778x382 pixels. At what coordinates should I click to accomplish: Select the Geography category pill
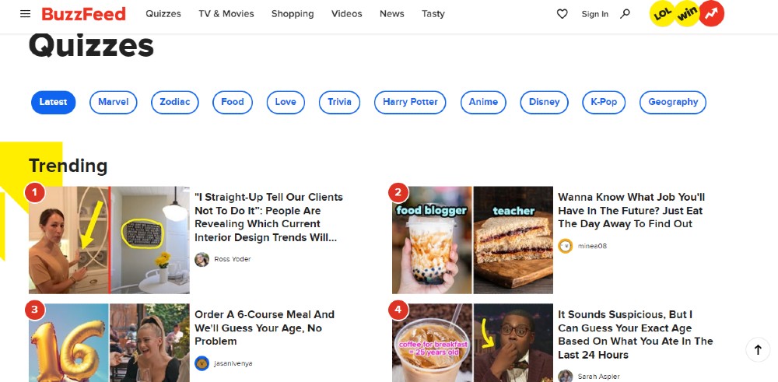point(673,102)
